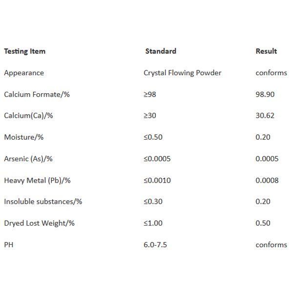
Task: Select the Insoluble substances/% row label
Action: point(43,202)
